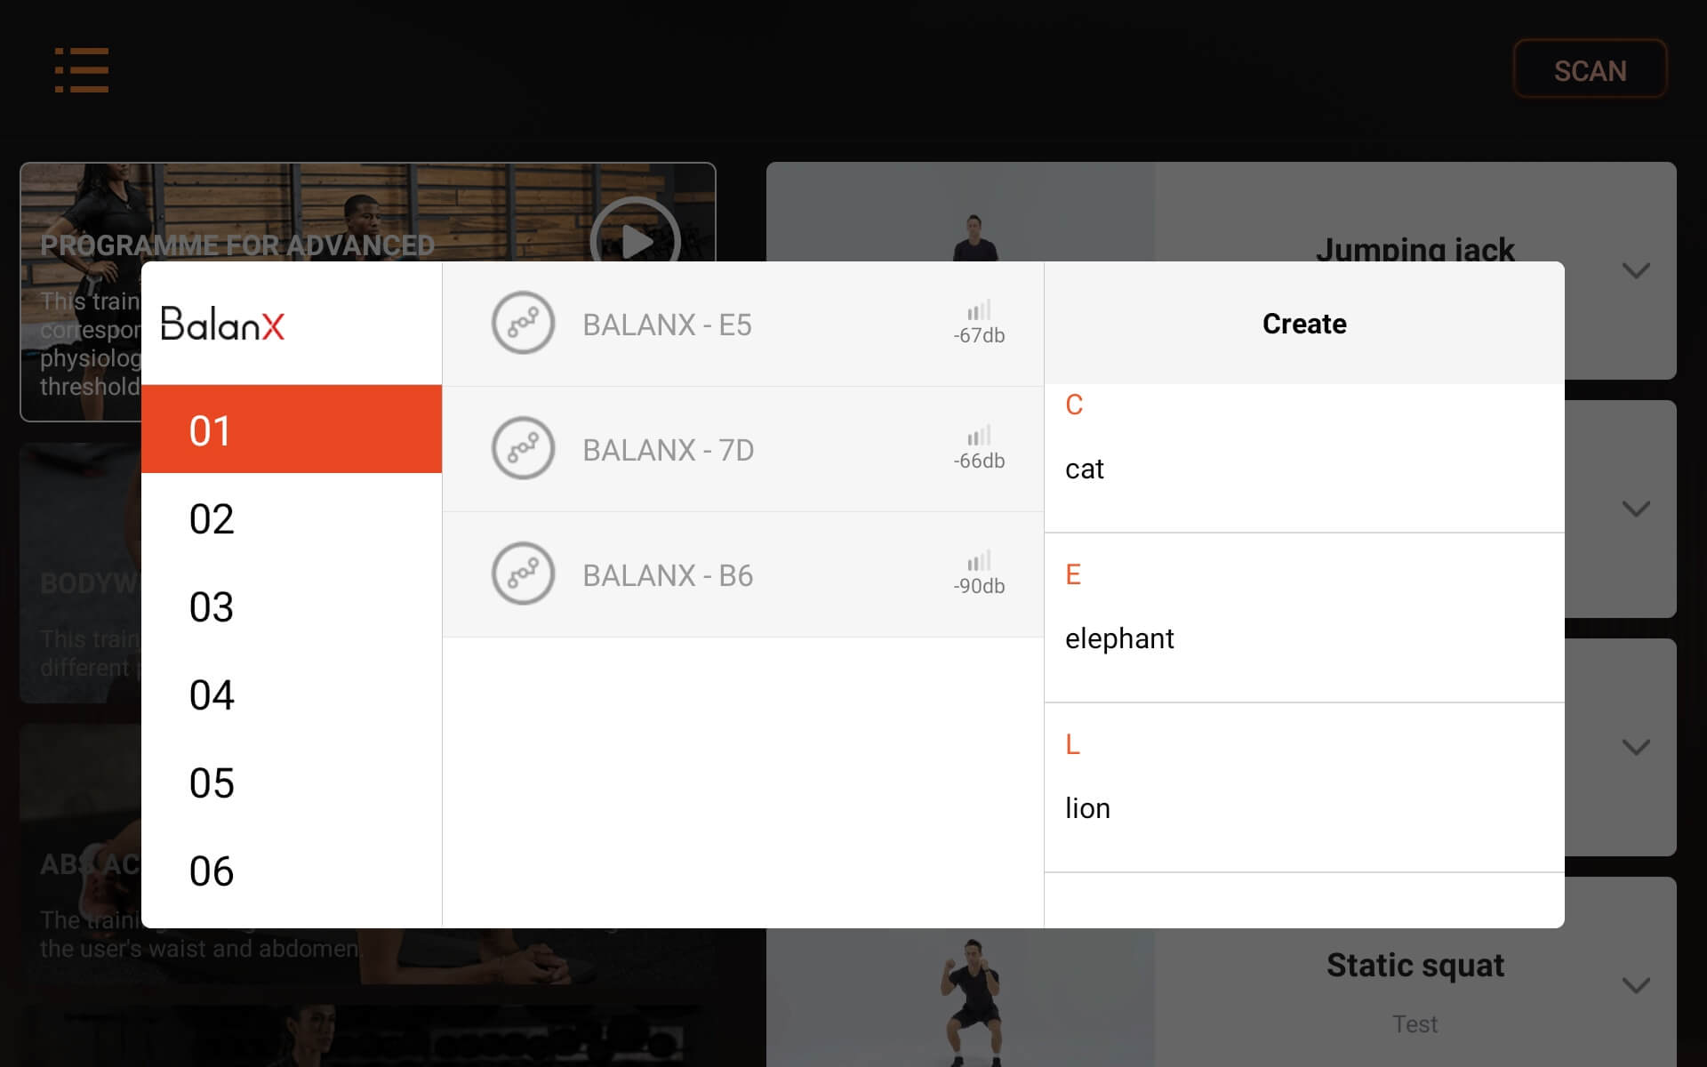Select slot 01 in the list
Viewport: 1707px width, 1067px height.
click(x=292, y=429)
